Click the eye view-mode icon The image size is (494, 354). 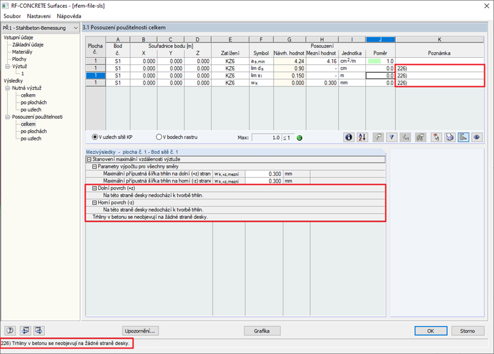(x=476, y=137)
